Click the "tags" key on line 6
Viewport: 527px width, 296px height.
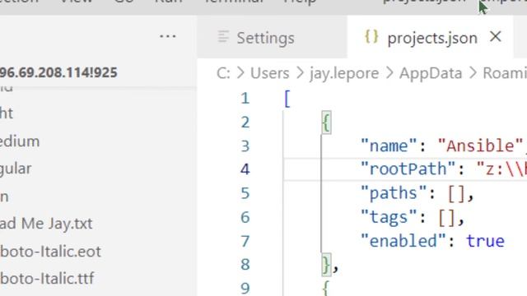point(388,217)
